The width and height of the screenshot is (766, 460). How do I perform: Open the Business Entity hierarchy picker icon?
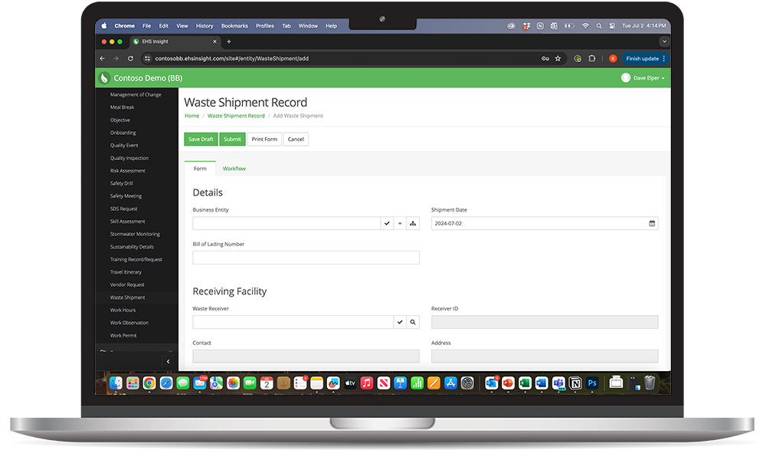click(x=413, y=223)
